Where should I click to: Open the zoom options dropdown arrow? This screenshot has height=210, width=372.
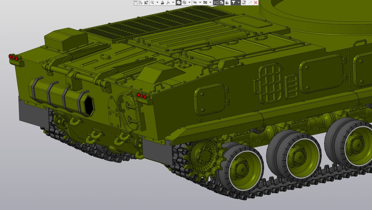coord(157,2)
